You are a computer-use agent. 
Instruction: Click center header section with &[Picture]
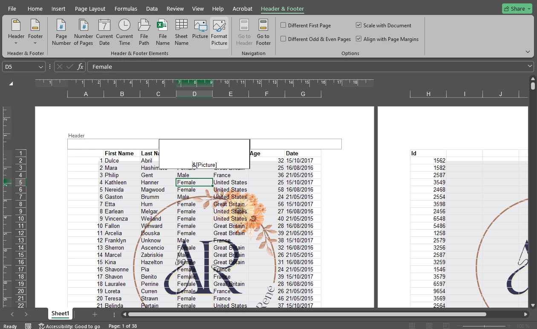click(205, 154)
